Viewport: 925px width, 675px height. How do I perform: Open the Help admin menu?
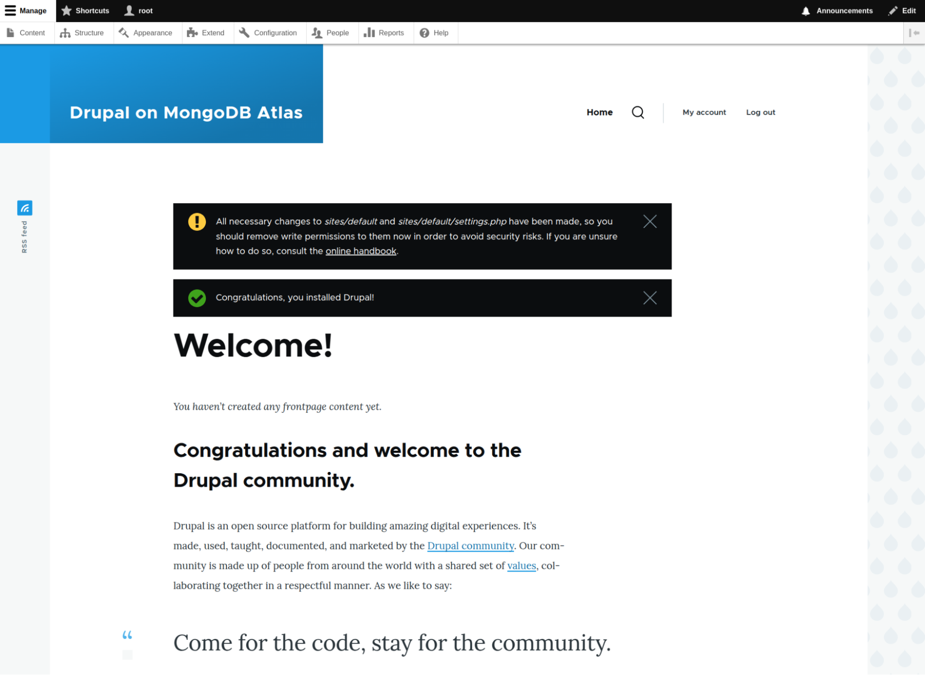[x=435, y=33]
